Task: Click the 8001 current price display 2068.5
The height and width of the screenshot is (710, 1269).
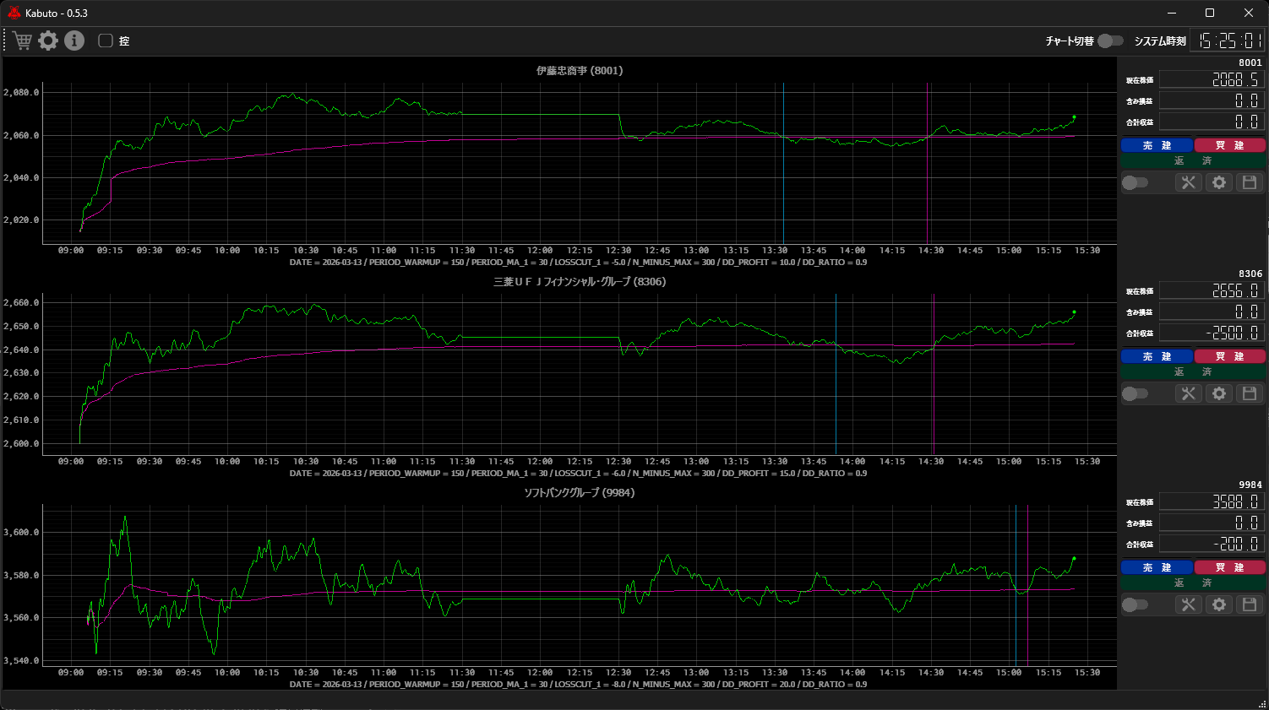Action: pyautogui.click(x=1212, y=79)
